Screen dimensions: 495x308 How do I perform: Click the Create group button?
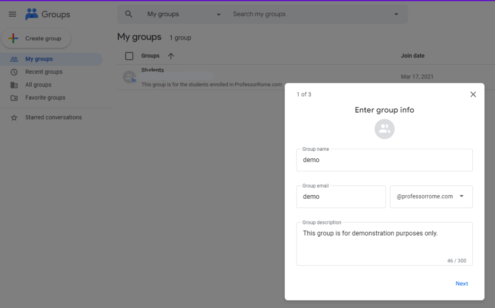tap(36, 38)
